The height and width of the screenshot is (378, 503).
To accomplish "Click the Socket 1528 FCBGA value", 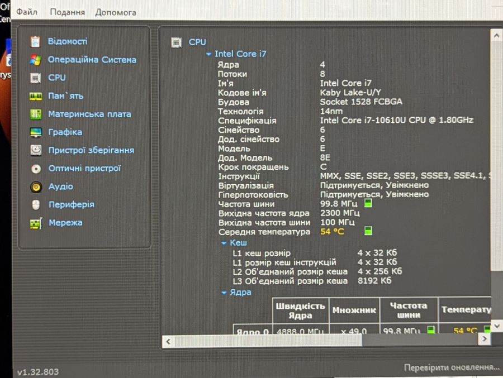I will click(x=361, y=102).
